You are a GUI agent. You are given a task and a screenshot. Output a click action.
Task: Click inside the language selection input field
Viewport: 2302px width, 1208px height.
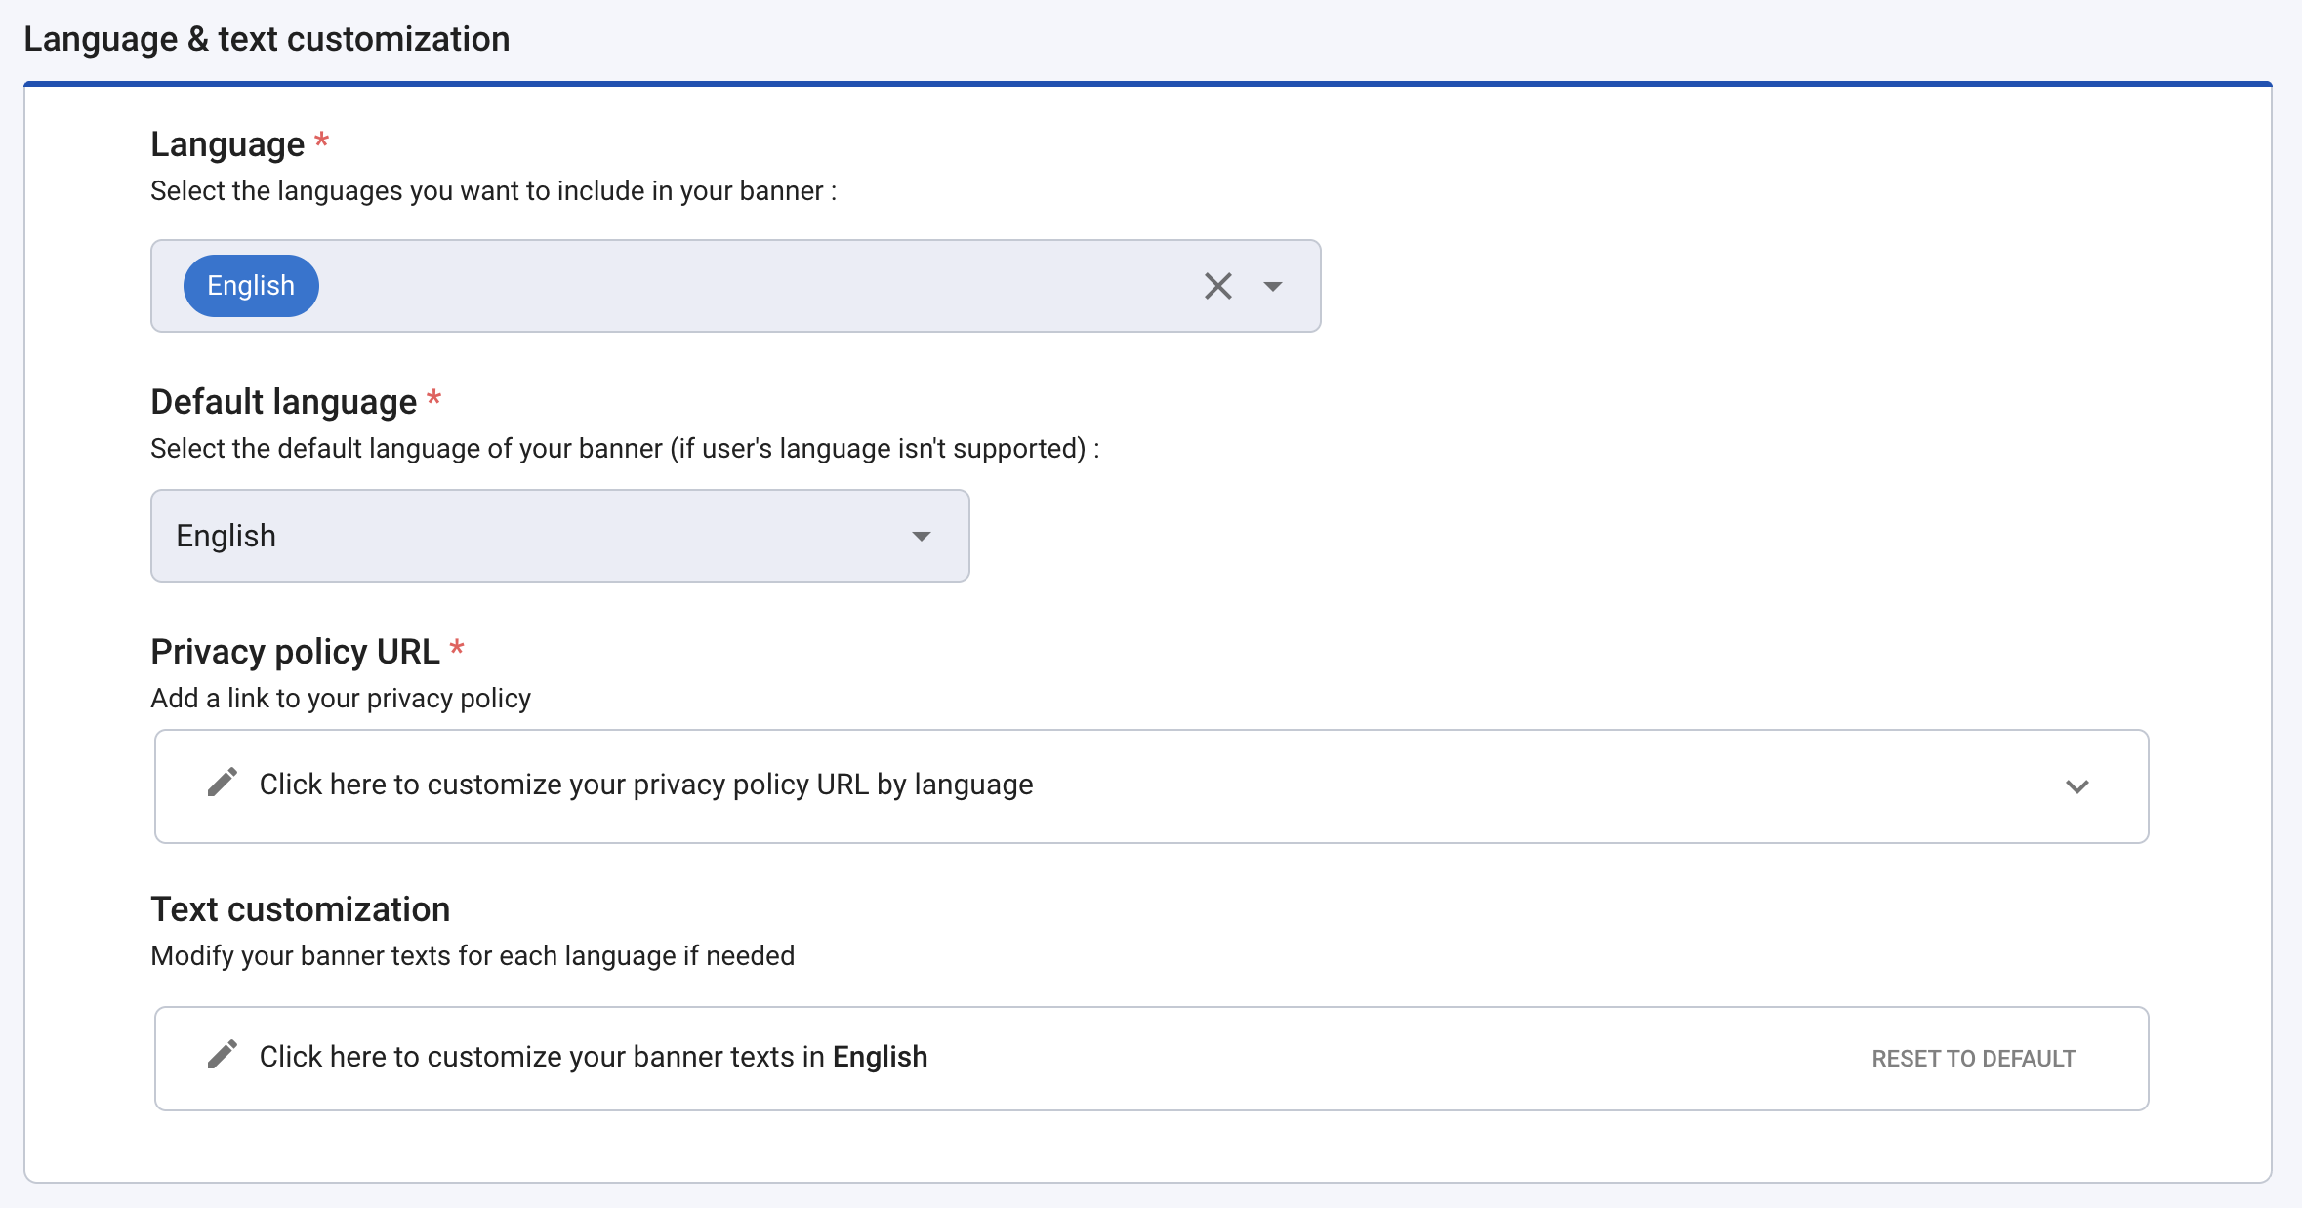[x=732, y=286]
